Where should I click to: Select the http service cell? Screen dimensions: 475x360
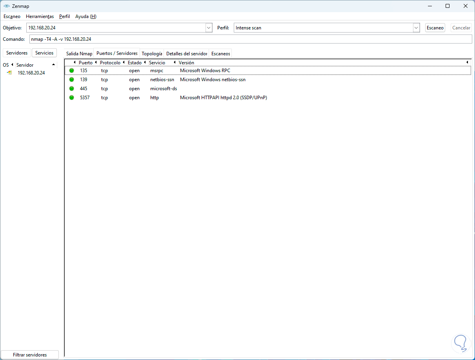tap(155, 98)
